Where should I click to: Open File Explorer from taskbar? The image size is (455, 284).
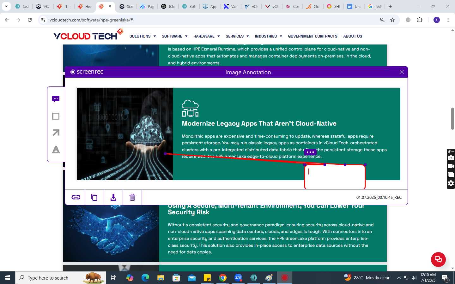coord(161,278)
